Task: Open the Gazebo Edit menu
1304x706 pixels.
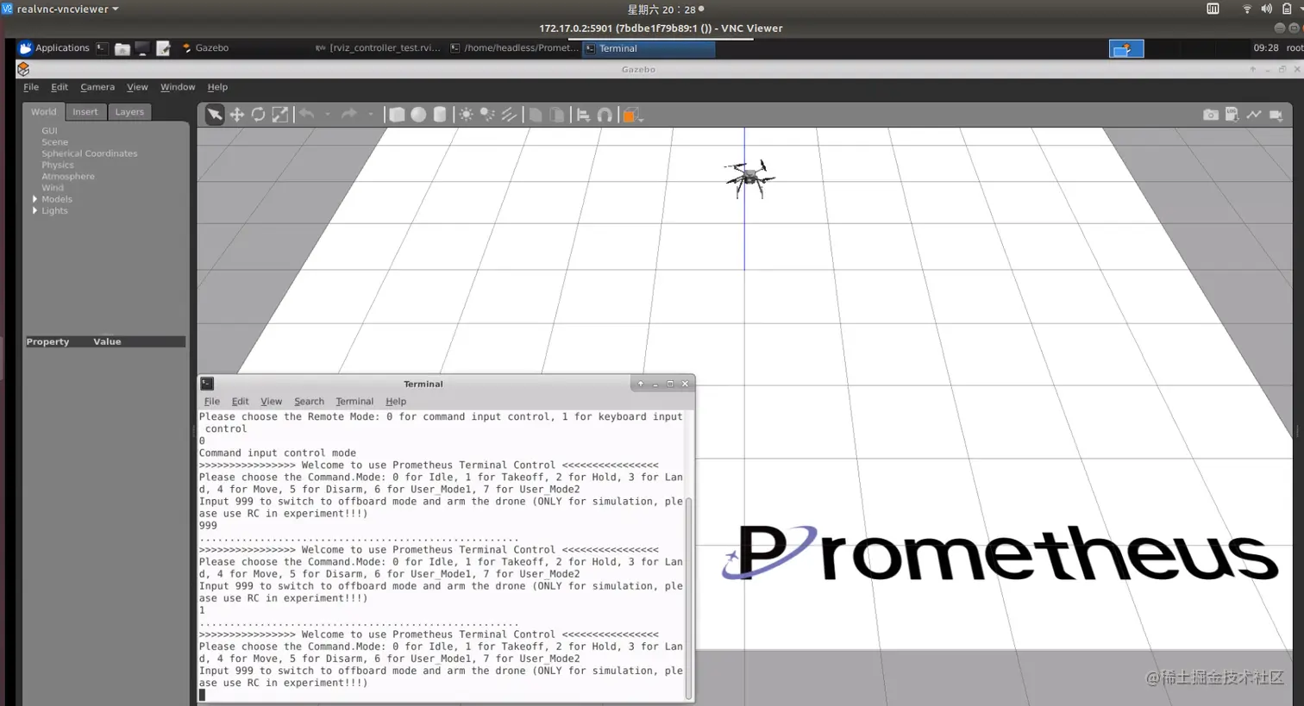Action: tap(60, 87)
